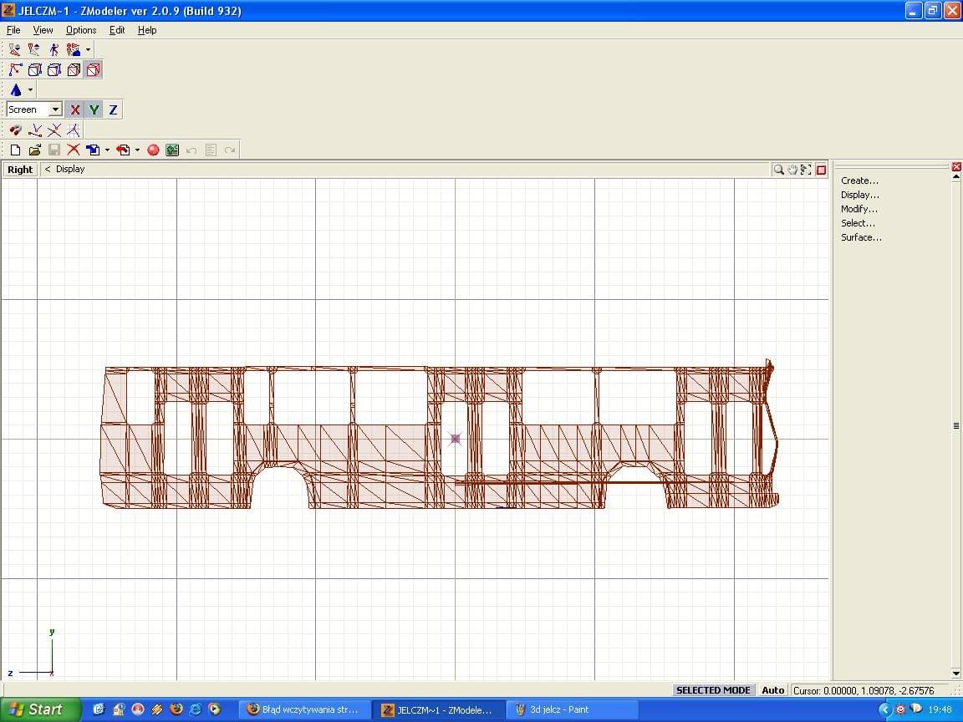Toggle the X axis constraint
Screen dimensions: 963x722
(x=74, y=109)
